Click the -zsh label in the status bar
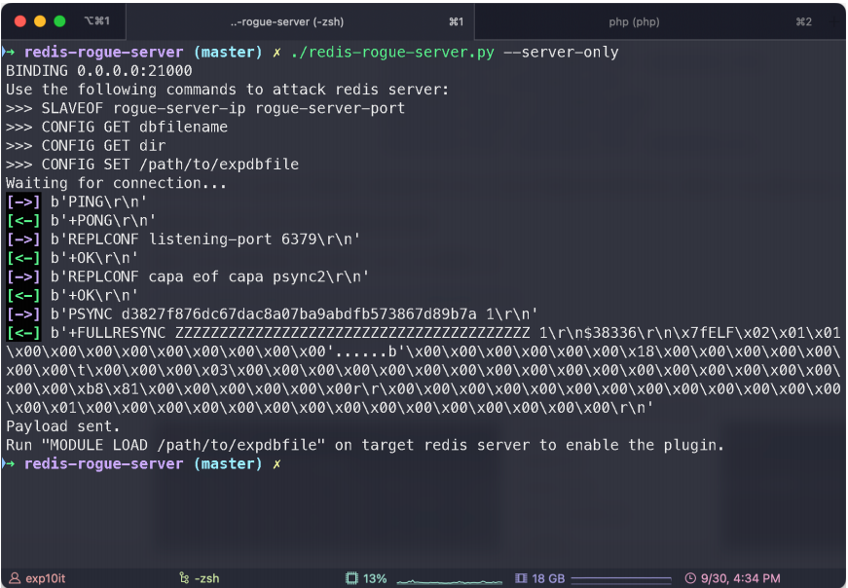Screen dimensions: 848x588 click(207, 578)
